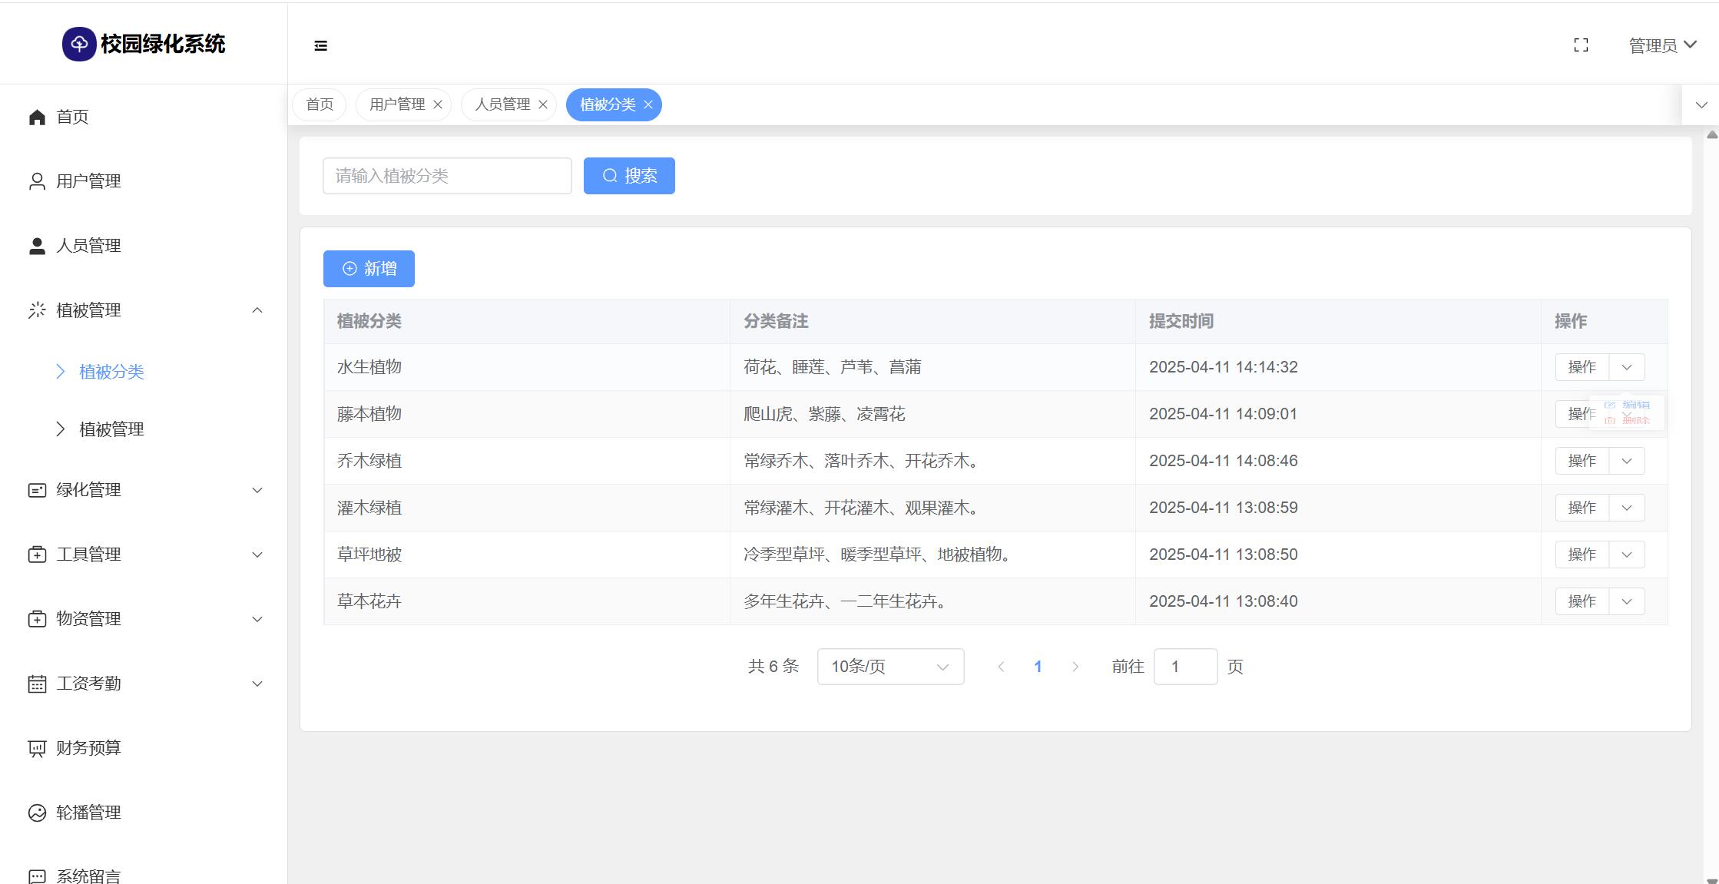This screenshot has height=884, width=1719.
Task: Click the next page arrow in pagination
Action: [1075, 667]
